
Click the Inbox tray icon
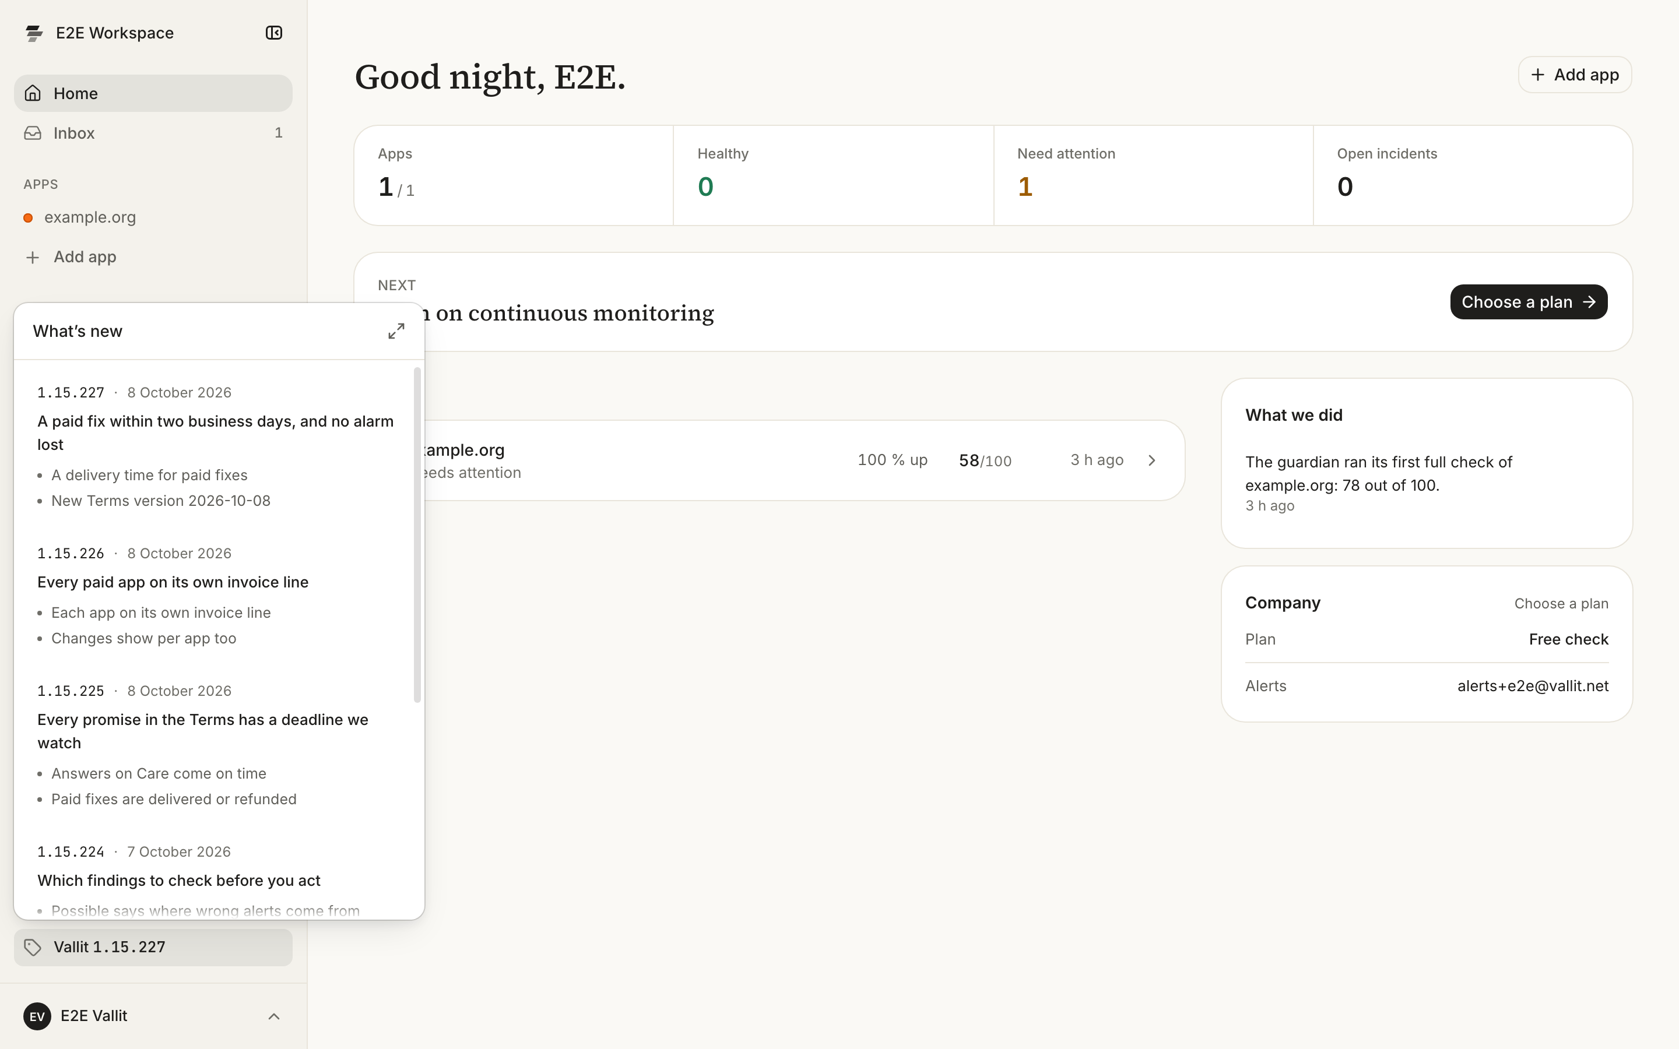coord(33,132)
